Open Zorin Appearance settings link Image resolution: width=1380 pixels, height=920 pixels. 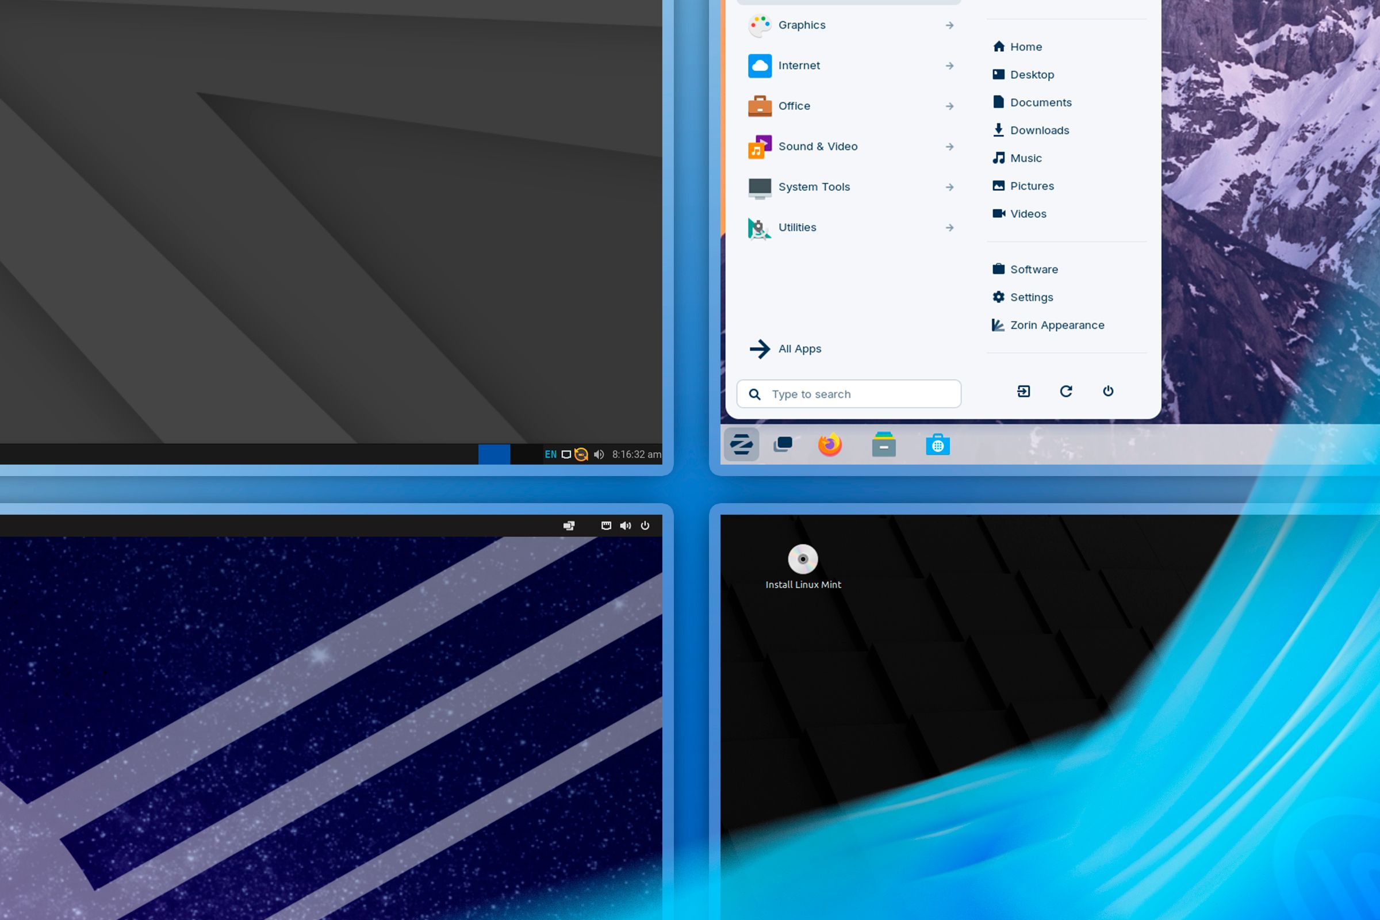(1057, 324)
